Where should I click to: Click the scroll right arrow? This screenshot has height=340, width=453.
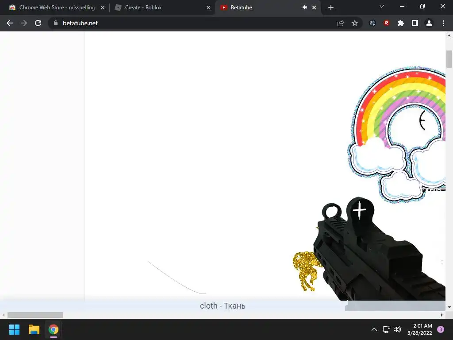coord(442,315)
